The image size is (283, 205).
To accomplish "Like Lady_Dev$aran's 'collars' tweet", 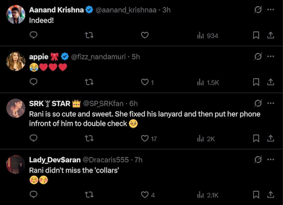I will (145, 195).
